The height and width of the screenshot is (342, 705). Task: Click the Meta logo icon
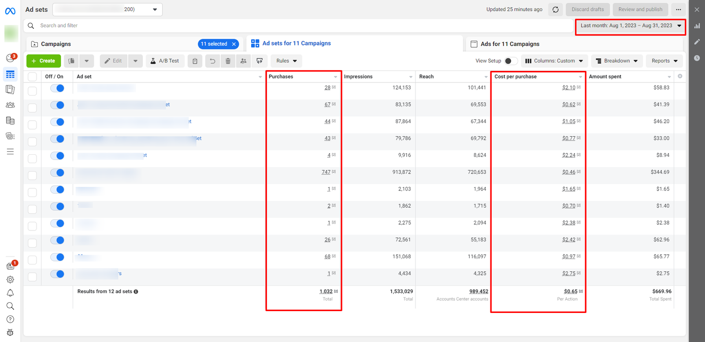[10, 11]
